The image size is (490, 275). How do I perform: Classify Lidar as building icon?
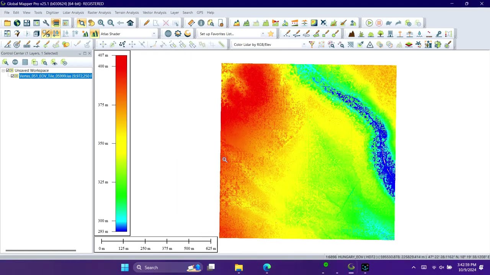pos(390,34)
